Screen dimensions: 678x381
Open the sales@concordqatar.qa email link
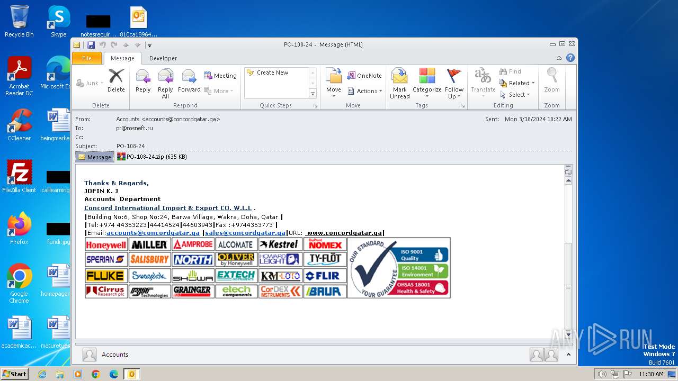[245, 233]
